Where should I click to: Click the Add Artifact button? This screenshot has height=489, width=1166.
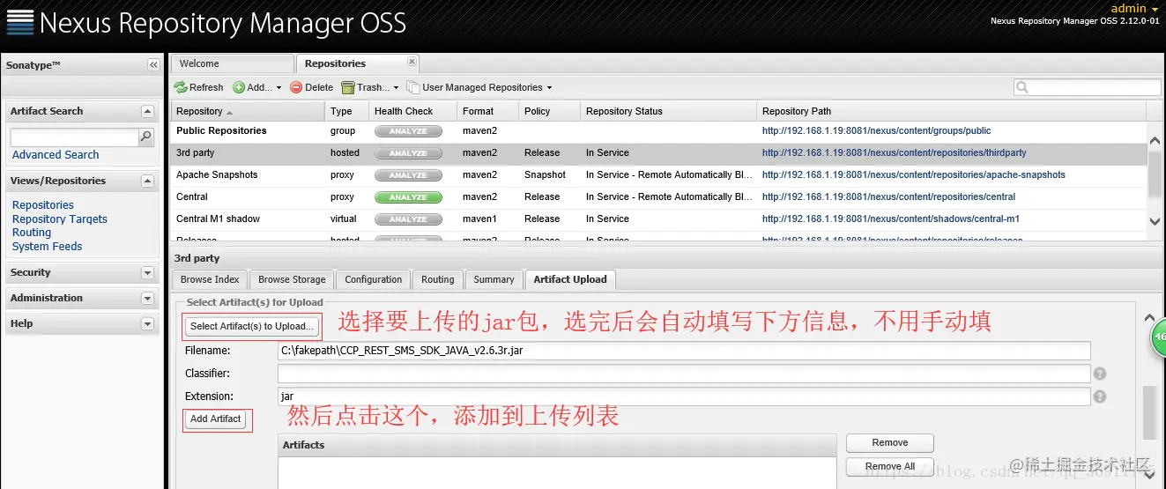point(216,419)
